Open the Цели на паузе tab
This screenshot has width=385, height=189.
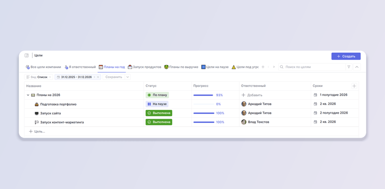(215, 67)
